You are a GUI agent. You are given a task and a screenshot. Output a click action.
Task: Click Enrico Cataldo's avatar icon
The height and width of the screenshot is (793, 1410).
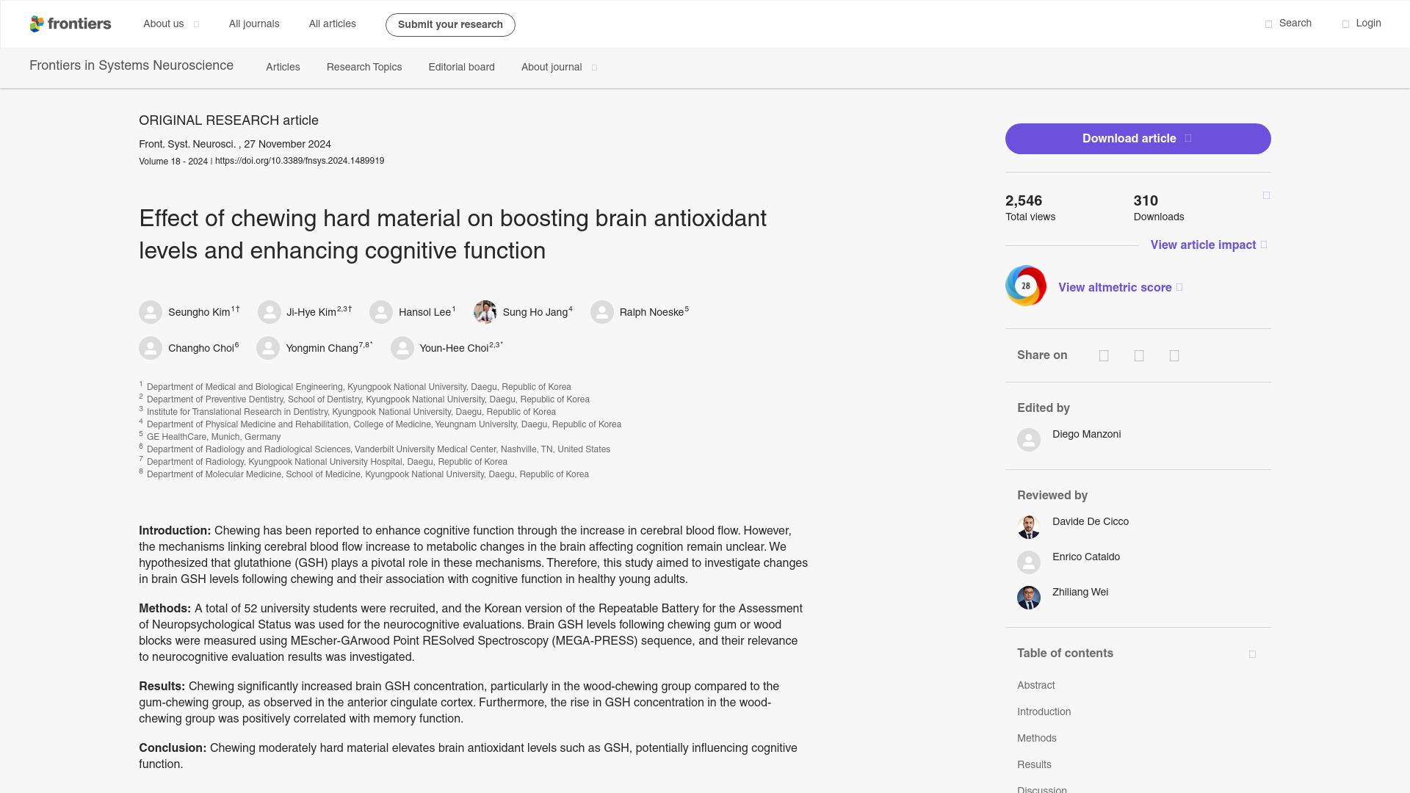(1029, 562)
